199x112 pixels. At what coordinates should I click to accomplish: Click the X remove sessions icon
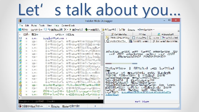point(65,30)
